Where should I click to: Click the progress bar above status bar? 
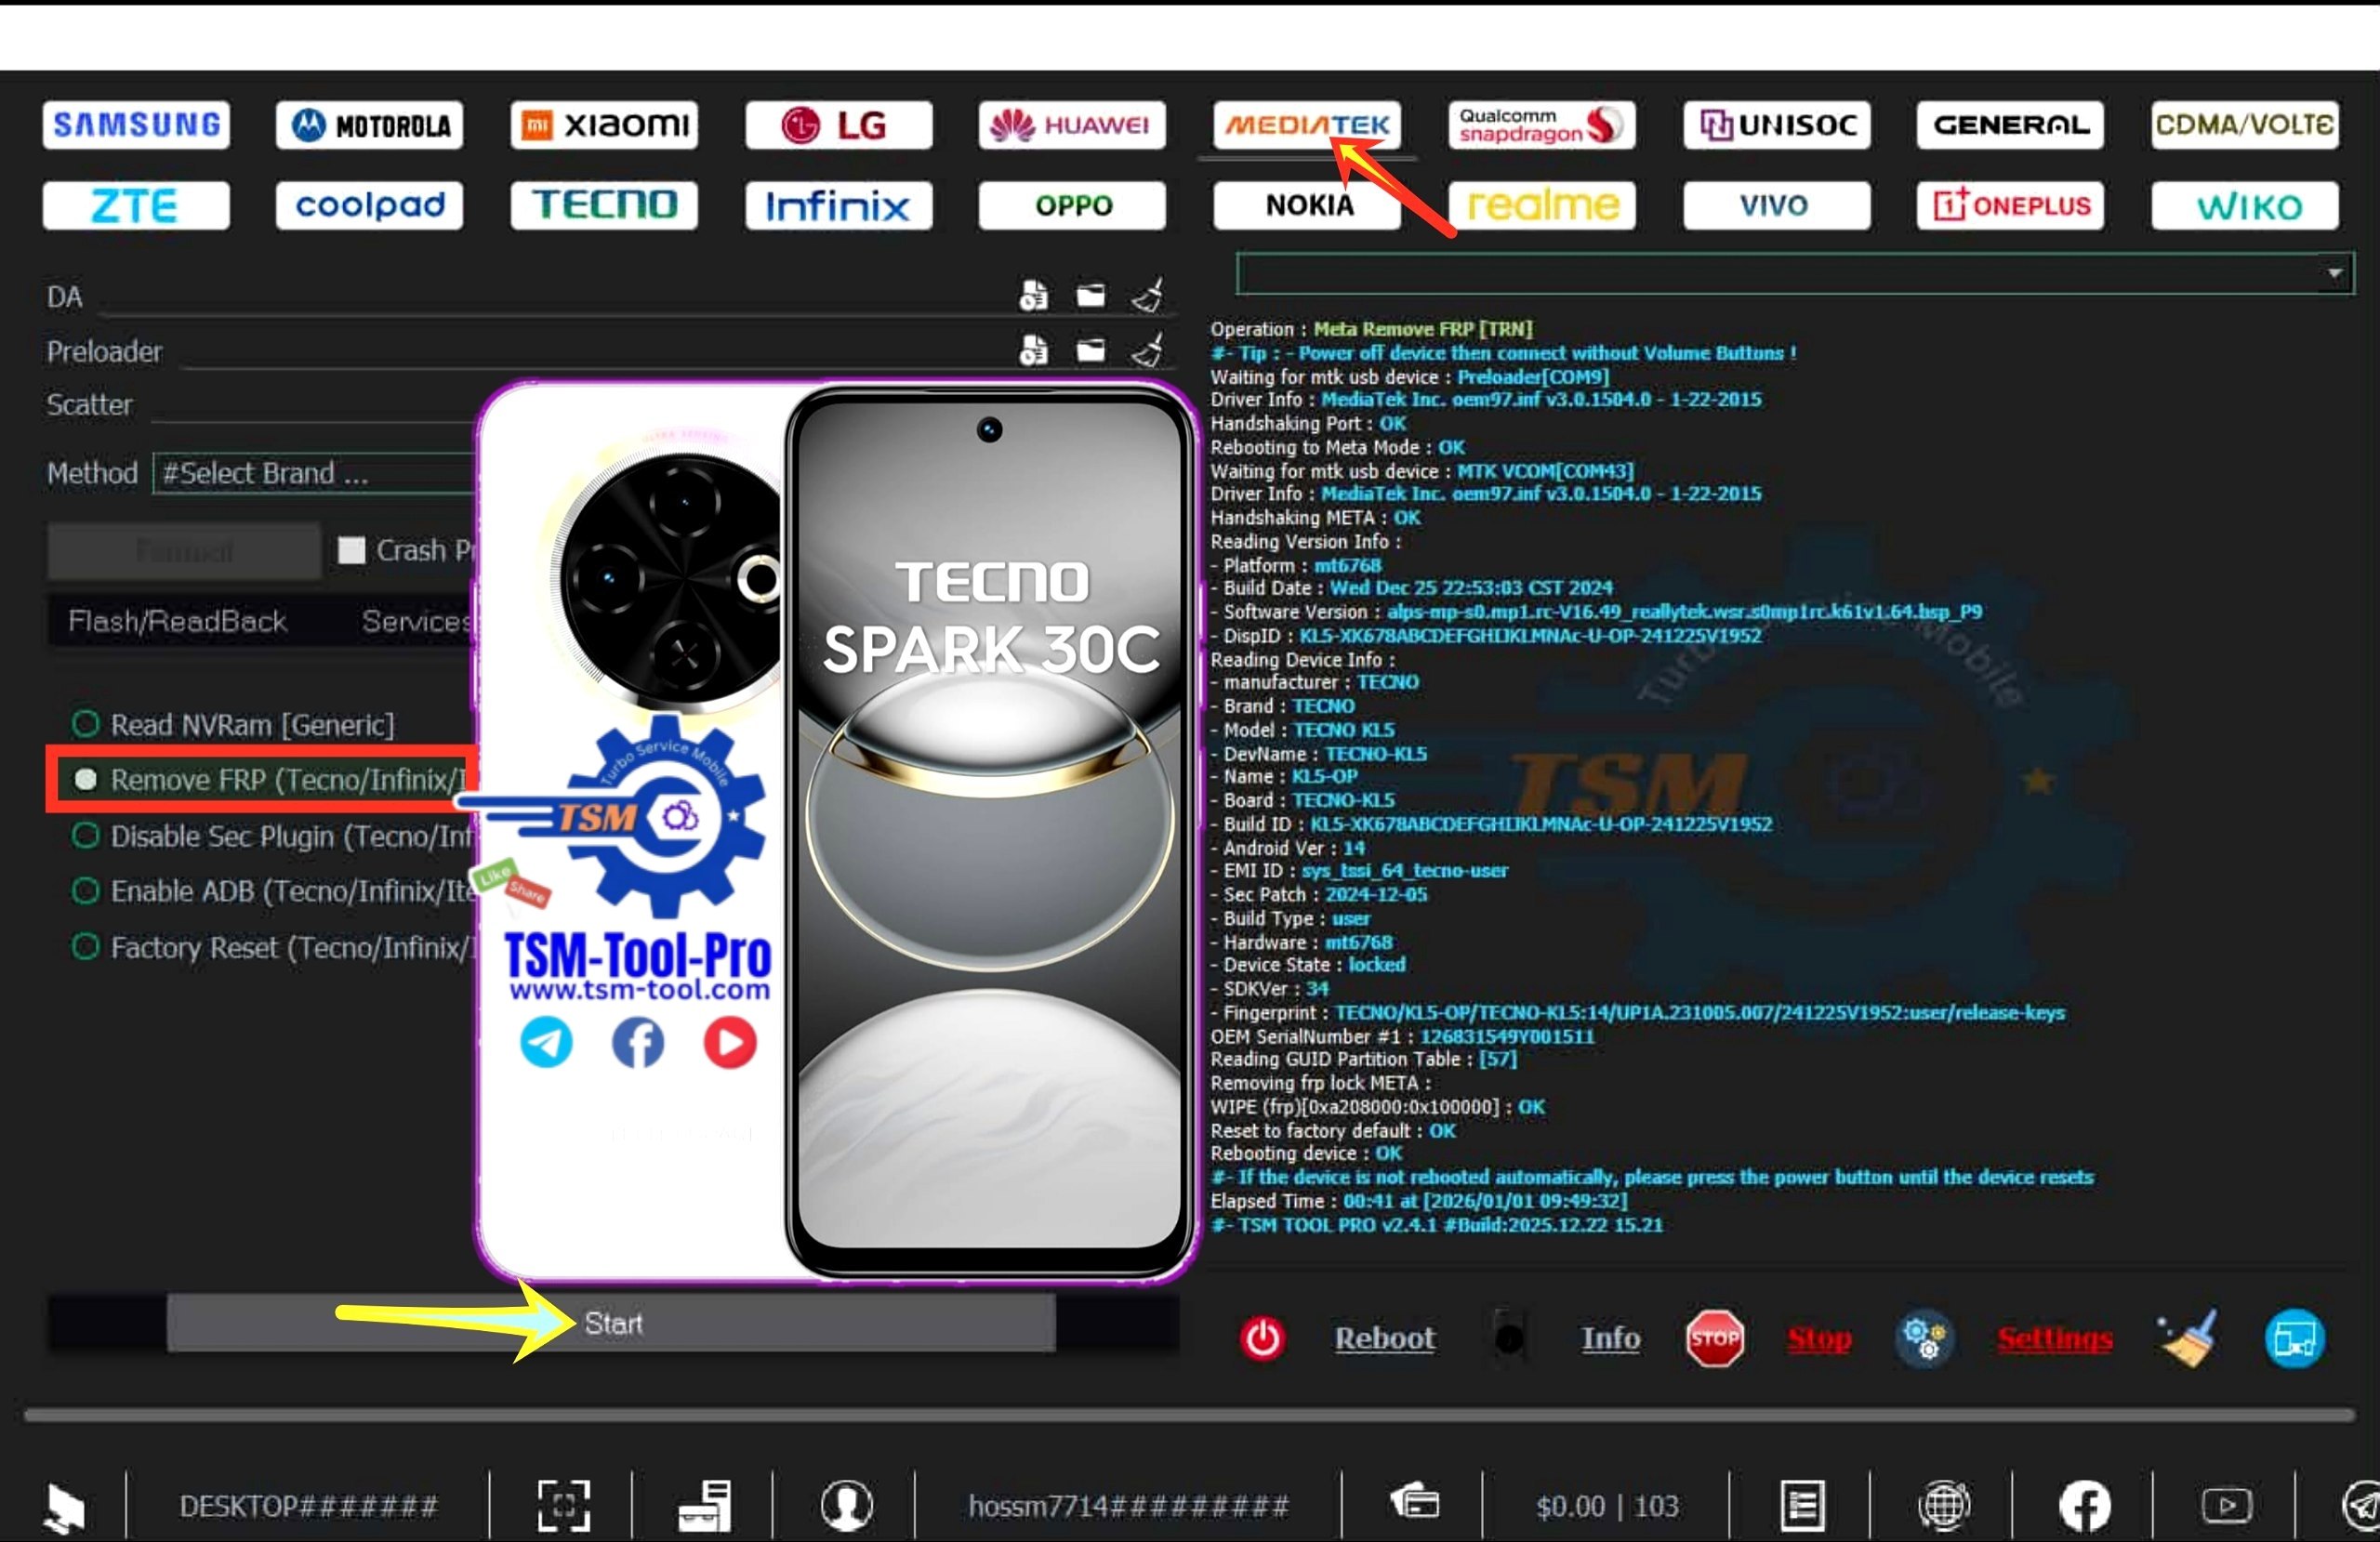1190,1415
